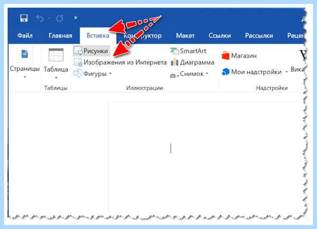Screen dimensions: 317x229
Task: Switch to the Главная tab
Action: pyautogui.click(x=60, y=35)
